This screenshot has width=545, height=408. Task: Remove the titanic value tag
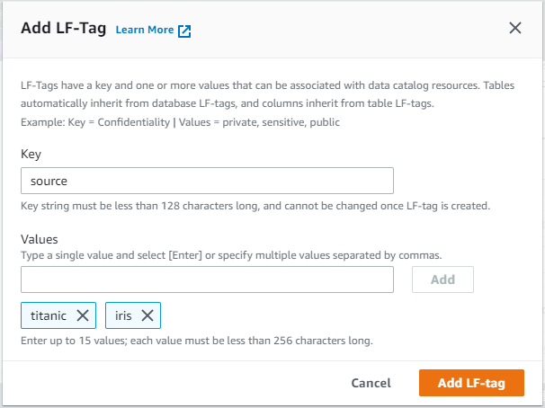point(82,315)
